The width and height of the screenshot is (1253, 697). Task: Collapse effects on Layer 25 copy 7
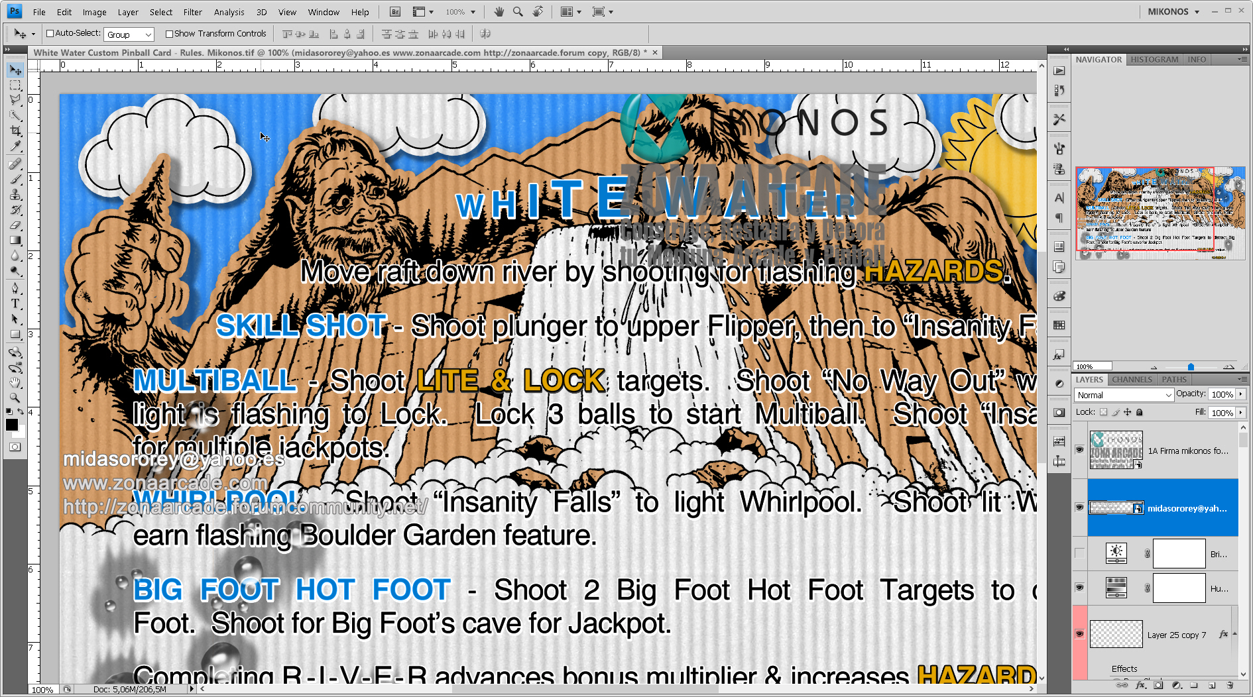1234,634
